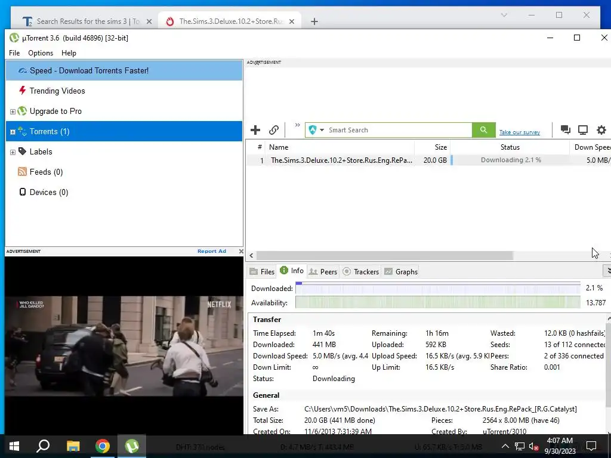Image resolution: width=611 pixels, height=458 pixels.
Task: Click the Report Ad link
Action: coord(212,251)
